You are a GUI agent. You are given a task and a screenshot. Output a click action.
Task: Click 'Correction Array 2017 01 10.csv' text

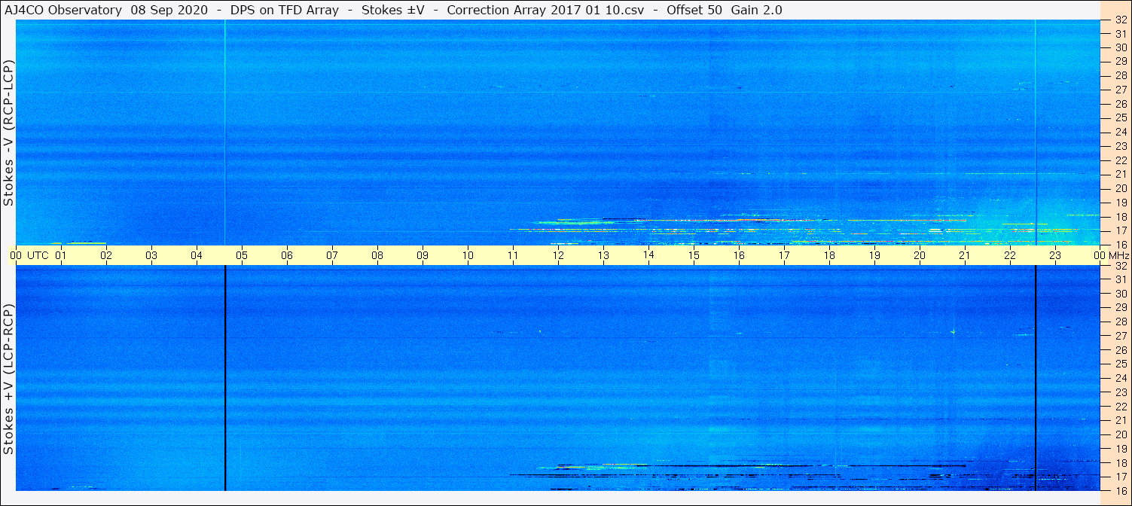pos(546,11)
